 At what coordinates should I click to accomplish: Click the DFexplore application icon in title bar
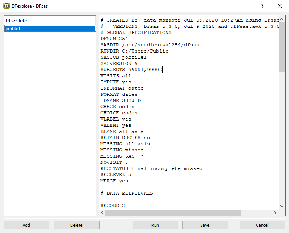[x=7, y=6]
